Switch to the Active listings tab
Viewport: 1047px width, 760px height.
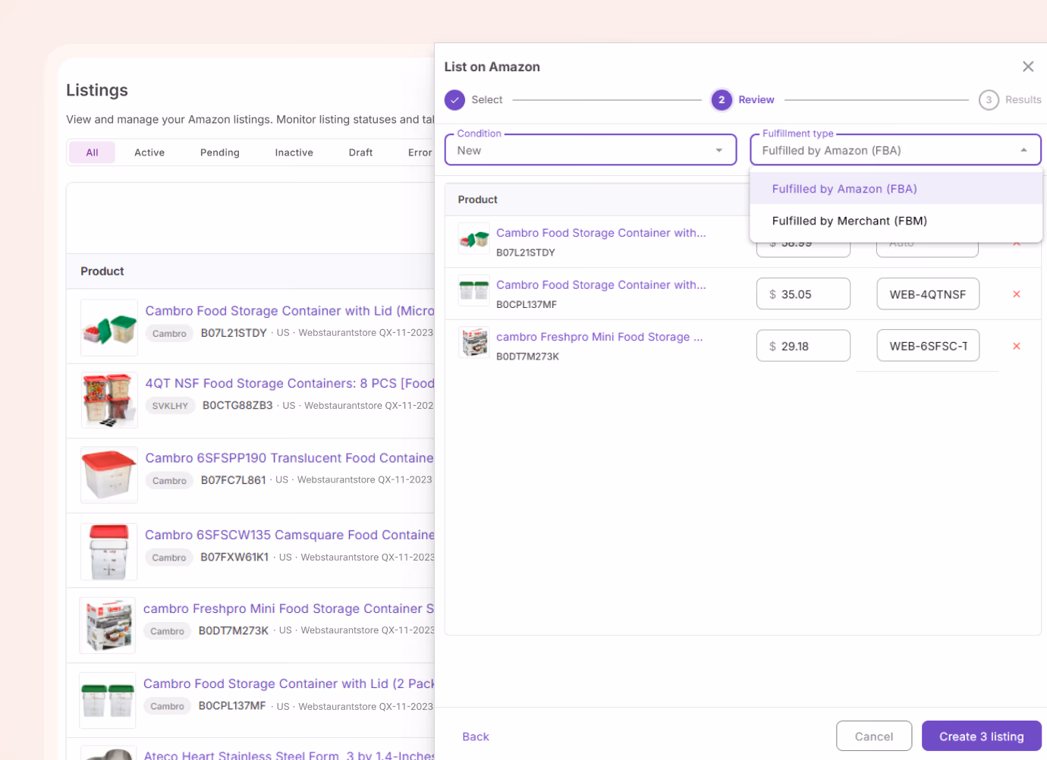pos(149,152)
